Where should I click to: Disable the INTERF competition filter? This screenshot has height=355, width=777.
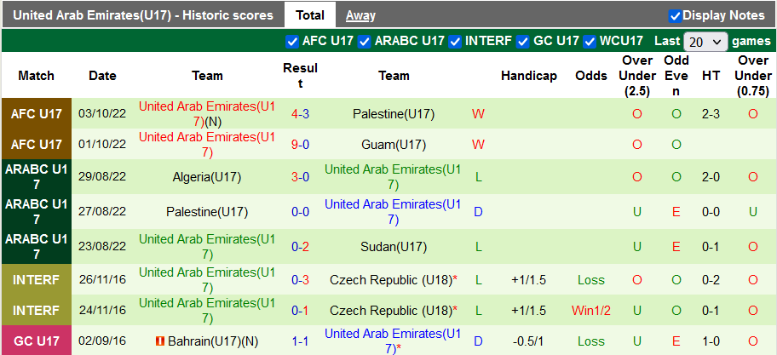(x=456, y=41)
